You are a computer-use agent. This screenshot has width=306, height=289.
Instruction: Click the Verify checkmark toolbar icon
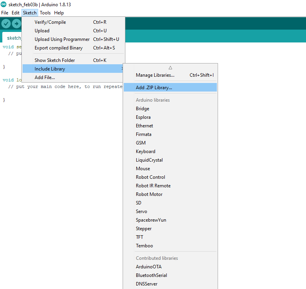point(6,24)
